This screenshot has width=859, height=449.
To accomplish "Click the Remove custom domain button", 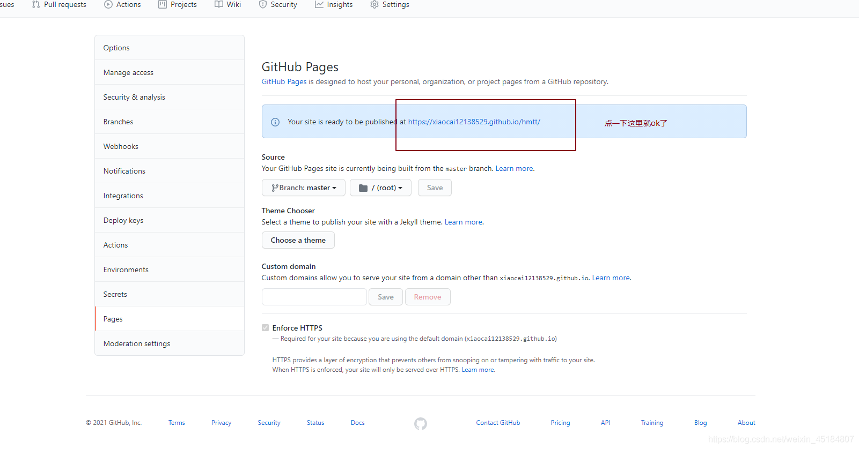I will (428, 297).
